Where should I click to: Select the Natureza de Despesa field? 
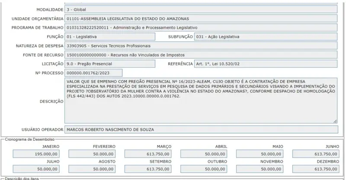201,46
